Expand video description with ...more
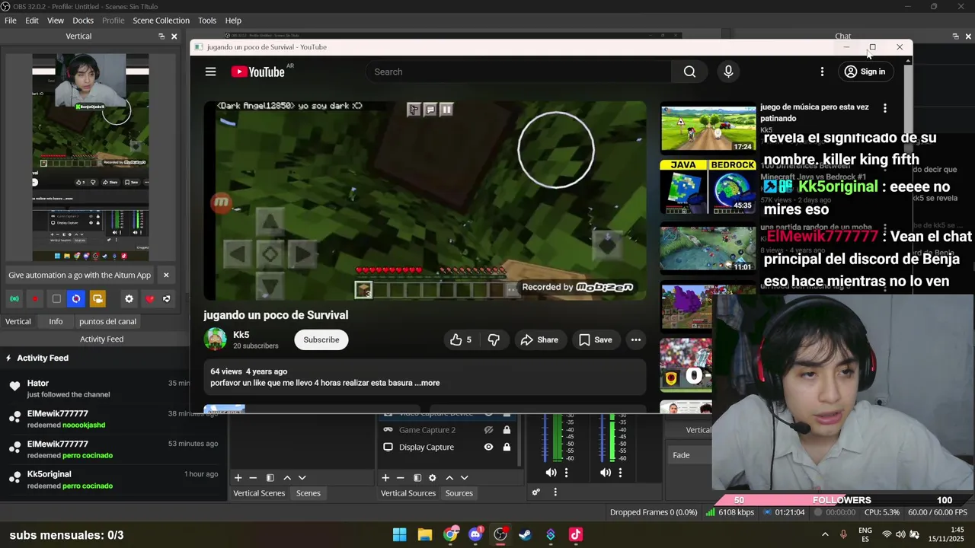This screenshot has width=975, height=548. (x=427, y=383)
